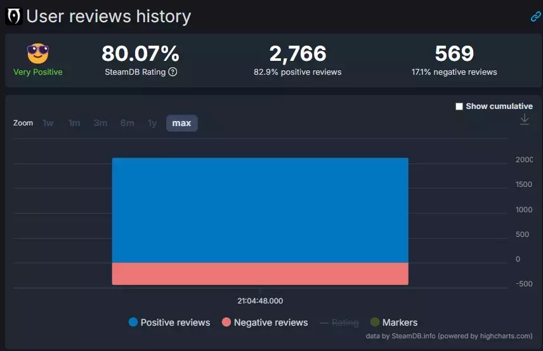
Task: Click the game logo icon in header
Action: click(x=14, y=16)
